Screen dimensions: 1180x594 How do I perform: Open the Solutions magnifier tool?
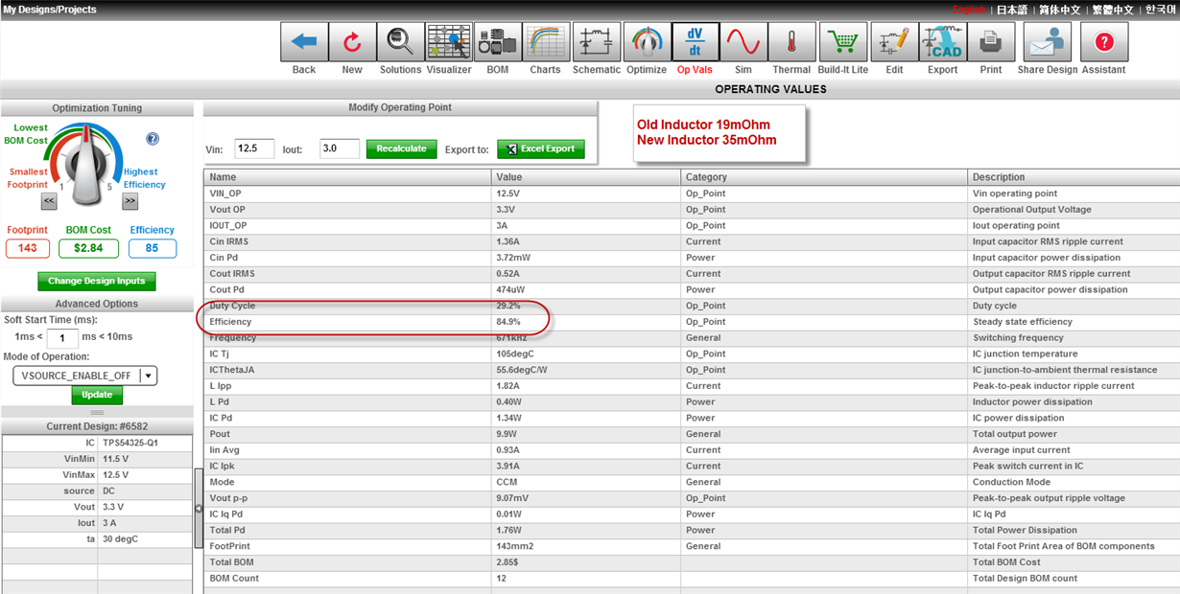[400, 42]
